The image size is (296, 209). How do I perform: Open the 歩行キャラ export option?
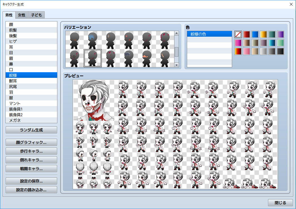31,151
